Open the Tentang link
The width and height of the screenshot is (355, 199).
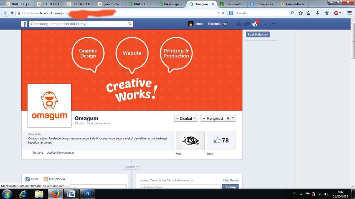pyautogui.click(x=38, y=153)
